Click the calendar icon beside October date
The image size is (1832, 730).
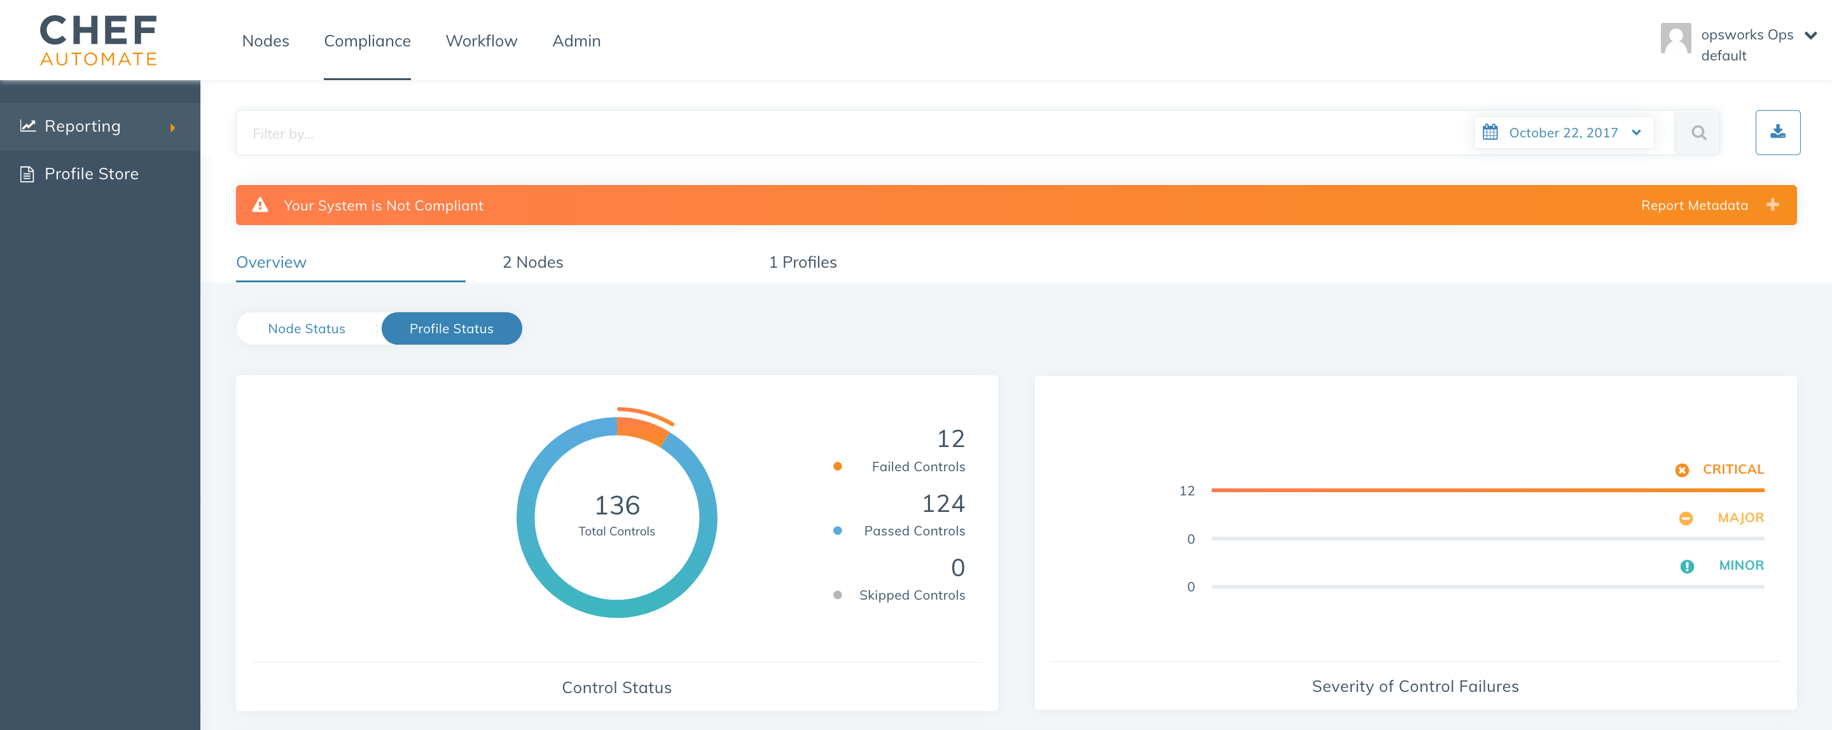tap(1490, 133)
